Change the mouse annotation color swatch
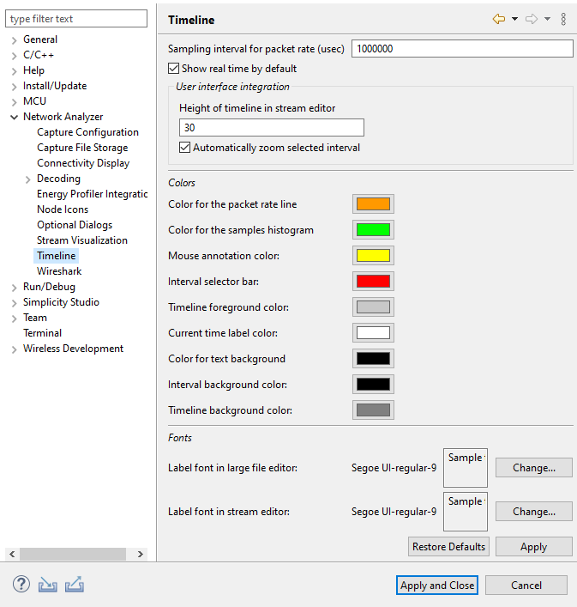 (x=373, y=256)
